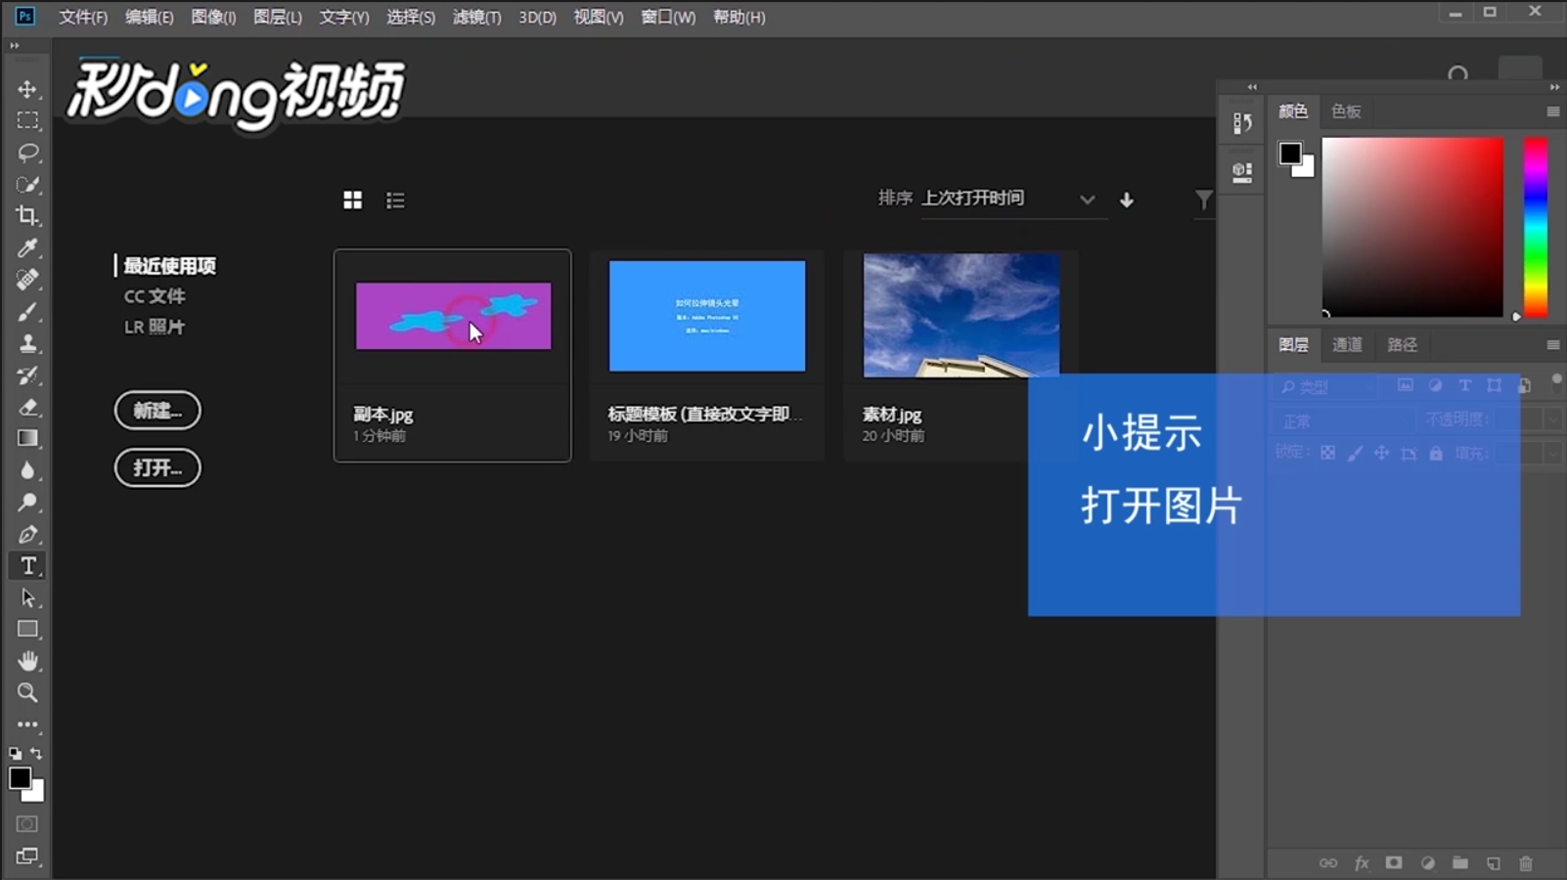Select the Crop tool
This screenshot has height=880, width=1567.
[27, 216]
